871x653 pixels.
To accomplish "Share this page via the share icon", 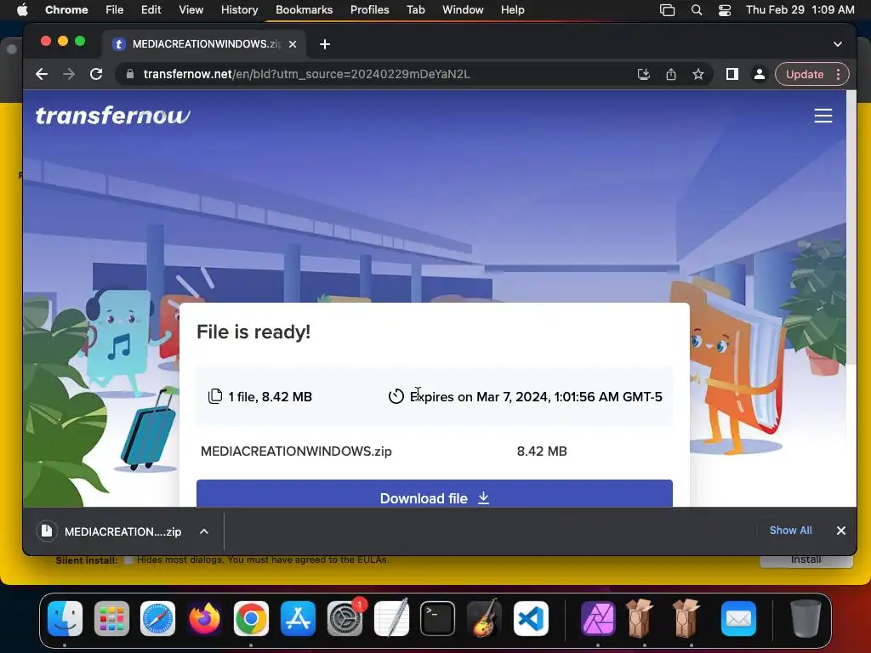I will click(x=671, y=74).
